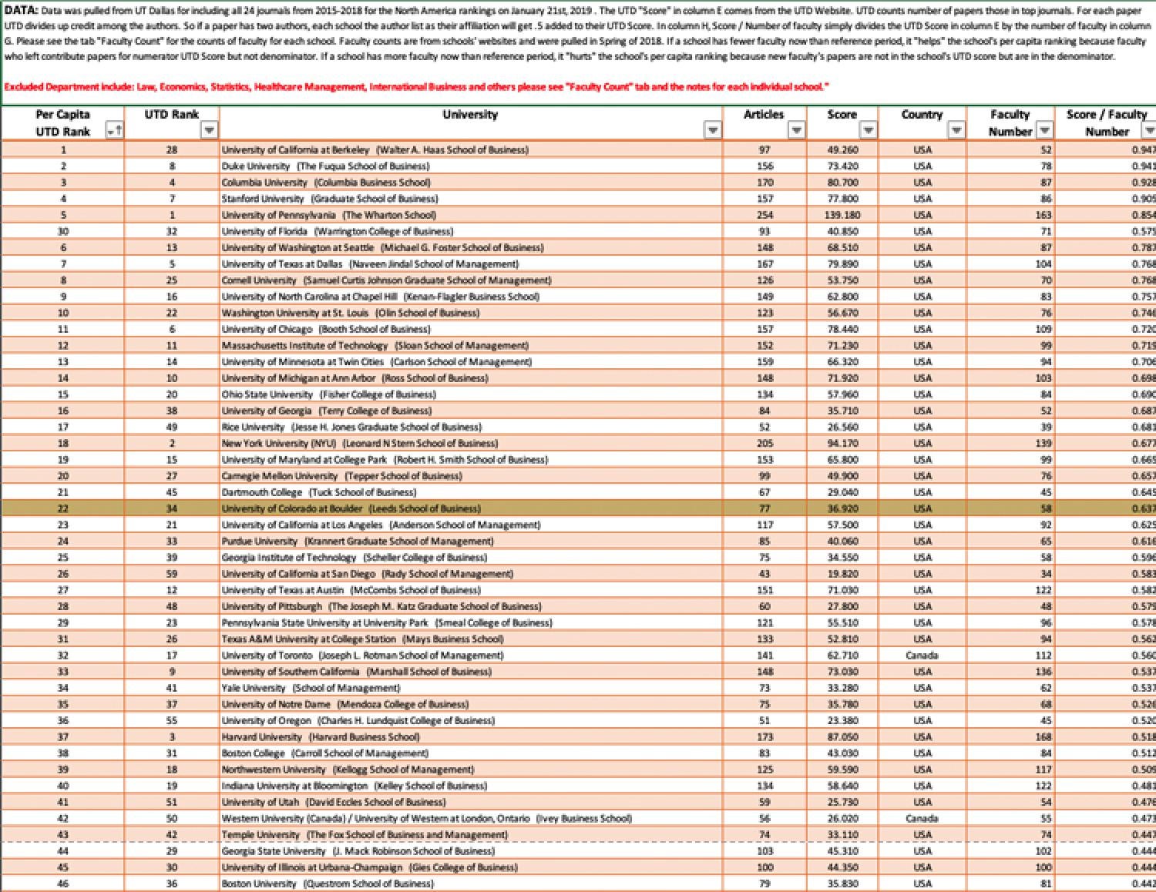Viewport: 1156px width, 892px height.
Task: Select the Canada country cell in Toronto row
Action: 922,655
